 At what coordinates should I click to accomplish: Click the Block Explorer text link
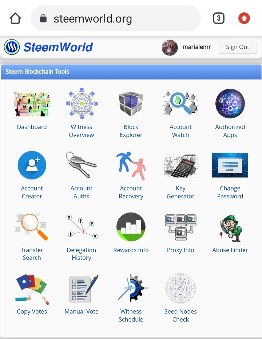[x=131, y=131]
